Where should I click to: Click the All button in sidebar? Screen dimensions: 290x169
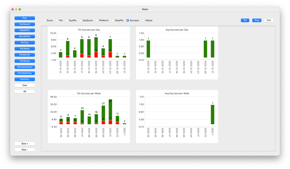tap(25, 91)
